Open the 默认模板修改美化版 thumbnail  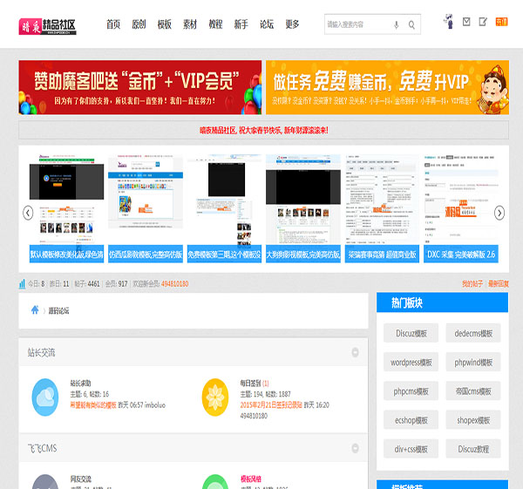[67, 208]
